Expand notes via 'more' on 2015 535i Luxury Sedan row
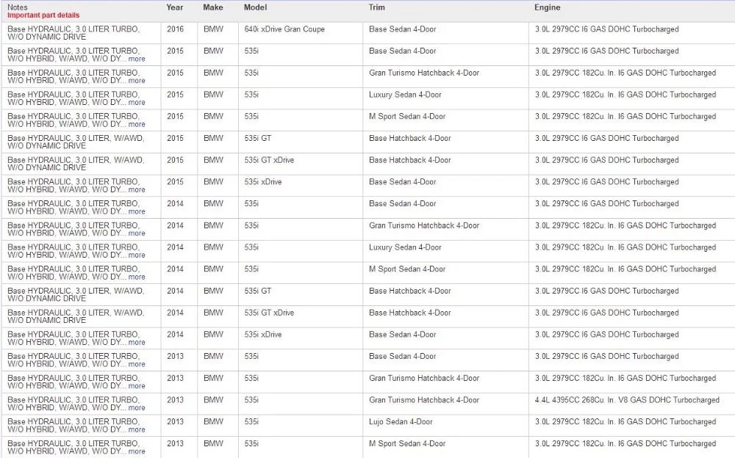This screenshot has width=735, height=458. tap(137, 103)
